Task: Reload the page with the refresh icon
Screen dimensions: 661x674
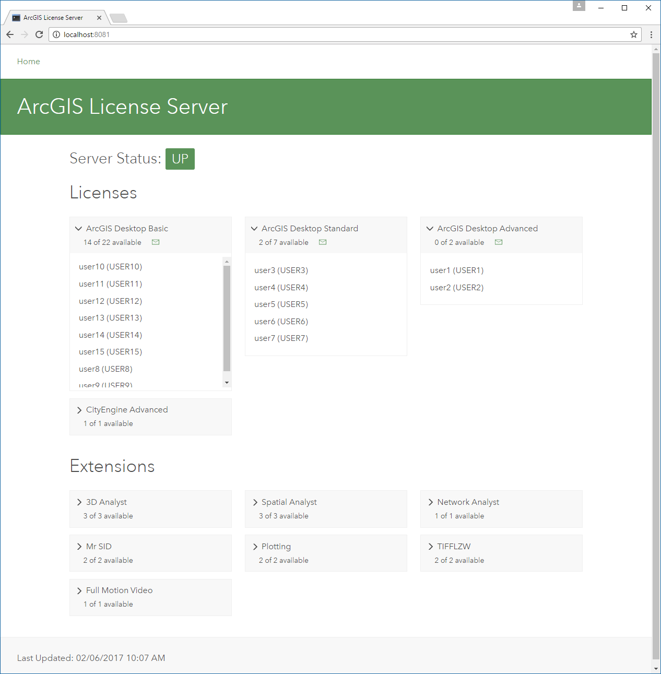Action: pos(39,34)
